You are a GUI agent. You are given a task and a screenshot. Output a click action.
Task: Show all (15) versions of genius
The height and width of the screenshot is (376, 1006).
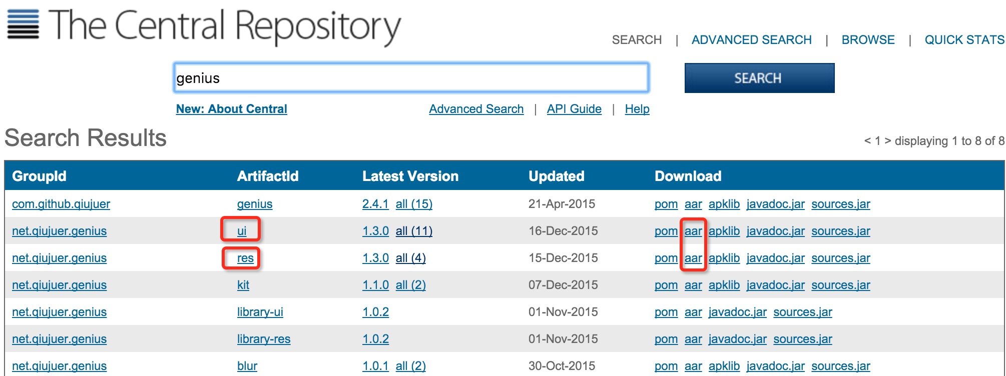(x=414, y=204)
